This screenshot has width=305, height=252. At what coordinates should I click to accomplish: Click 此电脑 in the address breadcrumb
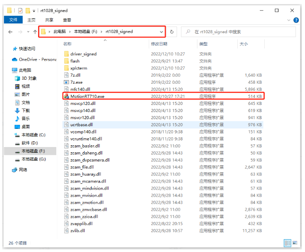(x=60, y=31)
